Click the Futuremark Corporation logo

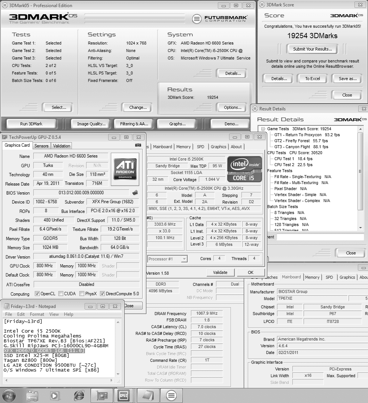point(220,18)
